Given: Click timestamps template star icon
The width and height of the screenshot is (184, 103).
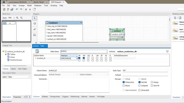Looking at the screenshot, I should click(175, 23).
